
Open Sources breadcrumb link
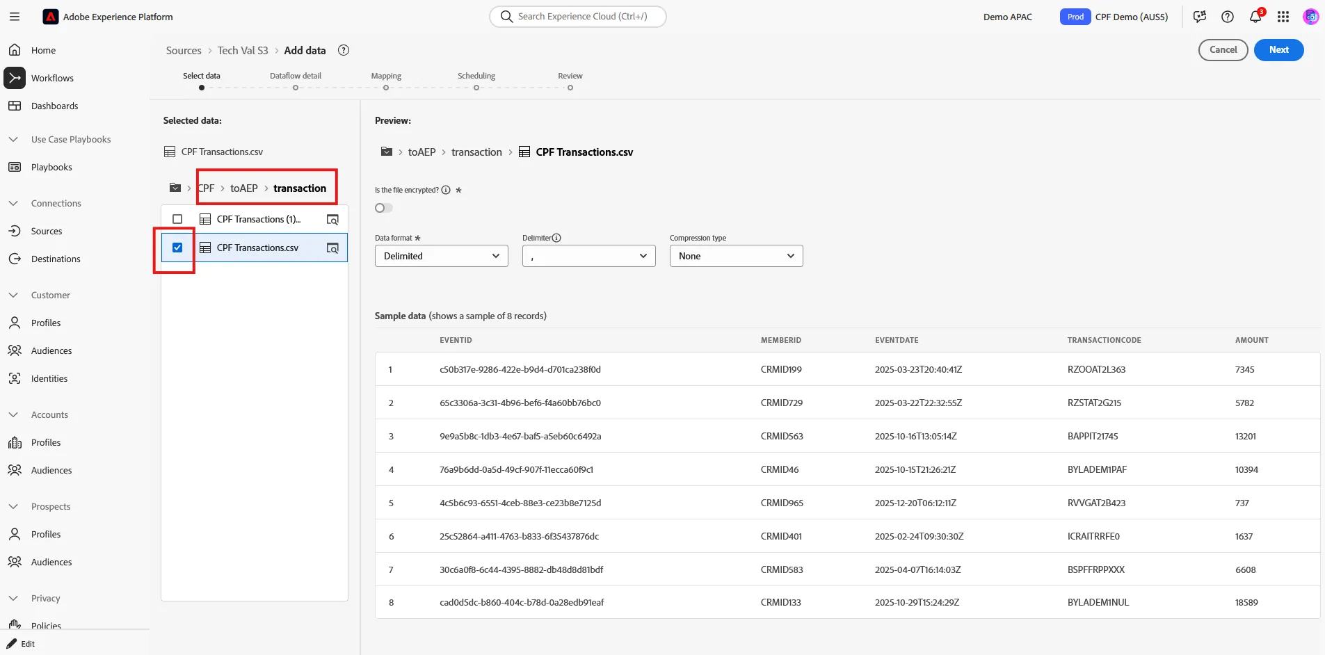pos(184,51)
